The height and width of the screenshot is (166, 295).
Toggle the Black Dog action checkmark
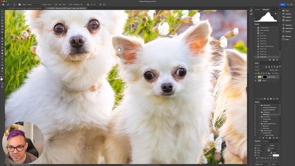tap(255, 126)
